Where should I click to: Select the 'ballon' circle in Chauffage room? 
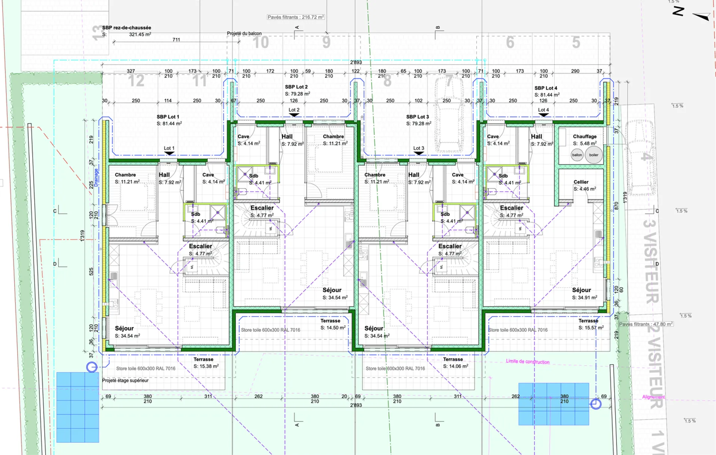577,155
